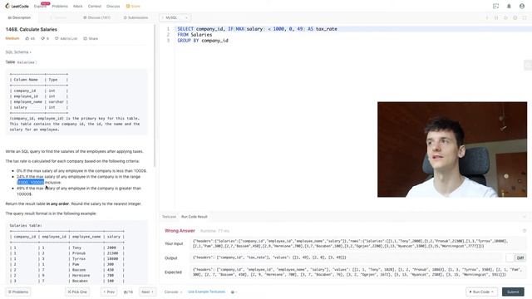Click the Wrong Answer result text
The image size is (532, 299).
click(x=180, y=231)
